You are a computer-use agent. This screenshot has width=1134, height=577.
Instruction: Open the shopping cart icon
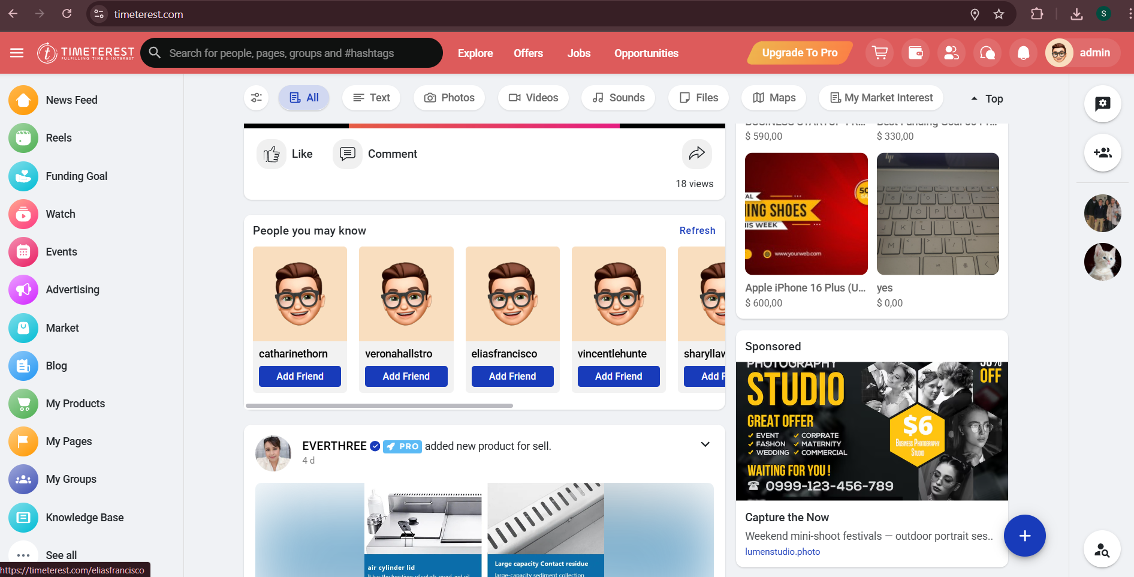point(880,53)
